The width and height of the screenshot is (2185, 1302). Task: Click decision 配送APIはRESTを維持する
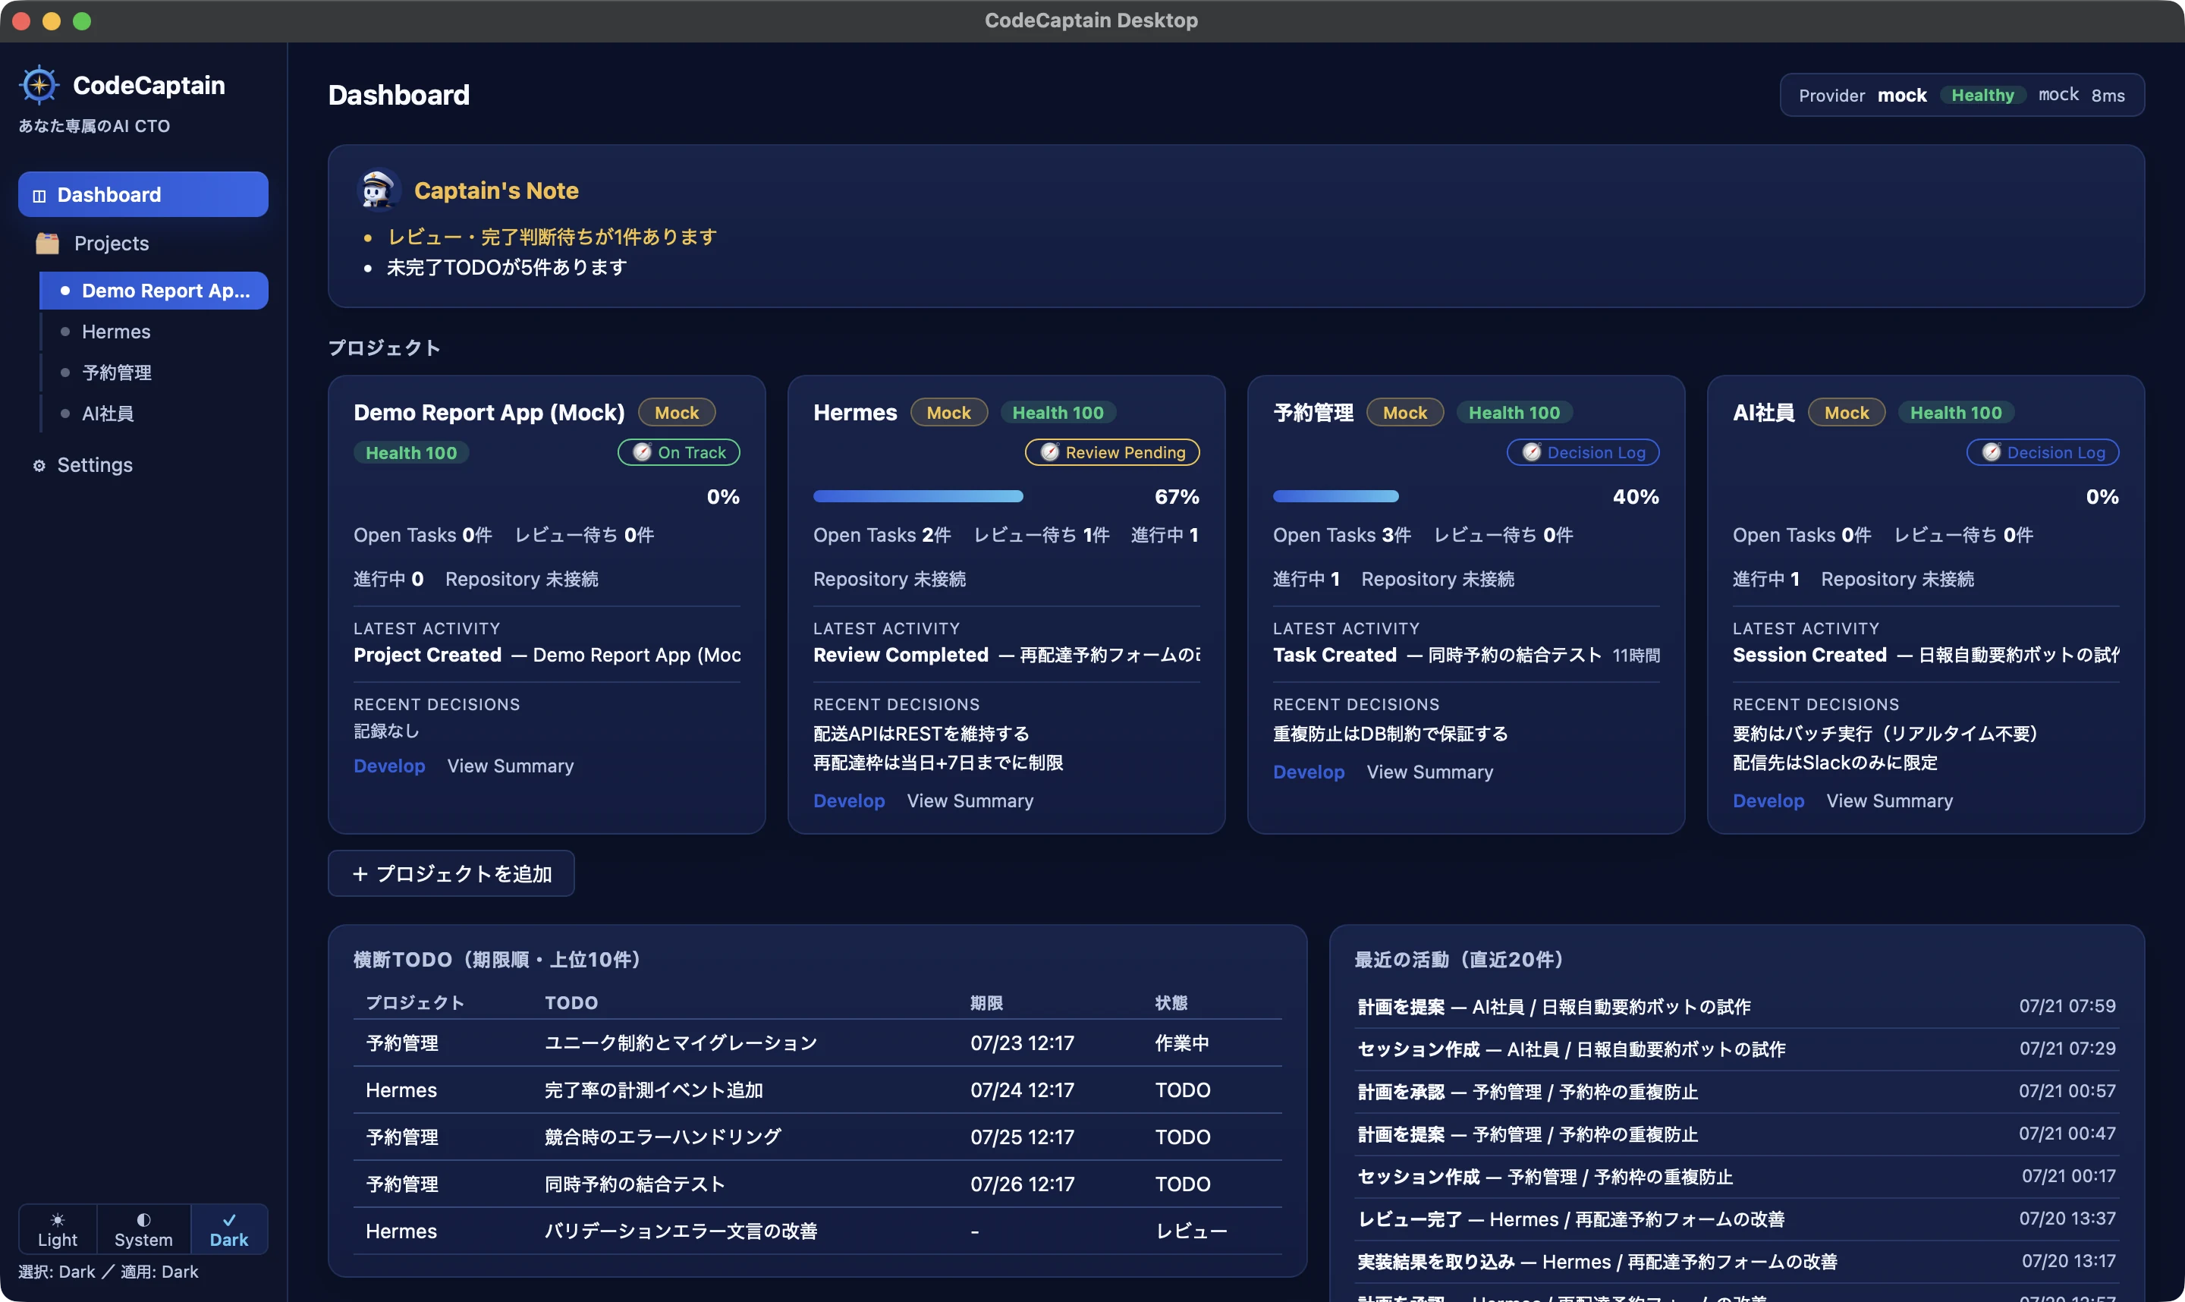point(921,734)
